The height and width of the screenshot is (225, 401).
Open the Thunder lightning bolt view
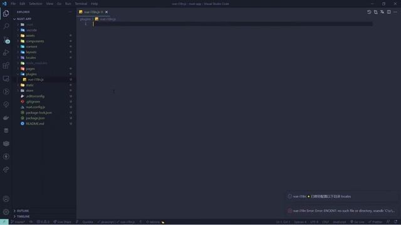point(6,157)
